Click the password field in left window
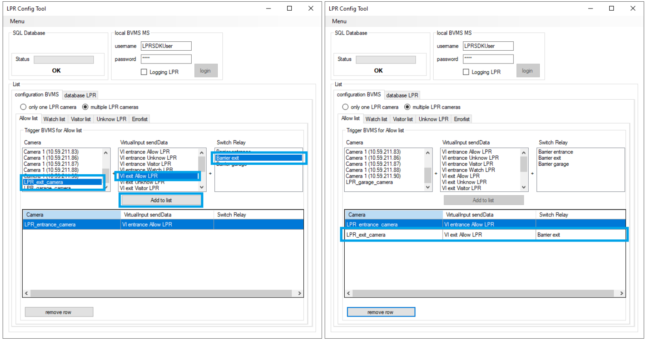Screen dimensions: 645x340 coord(166,59)
